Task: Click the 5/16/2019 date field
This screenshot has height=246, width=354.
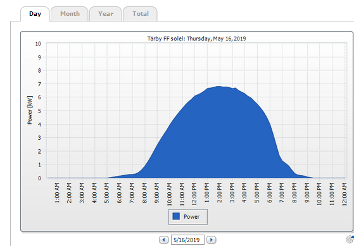Action: 187,240
